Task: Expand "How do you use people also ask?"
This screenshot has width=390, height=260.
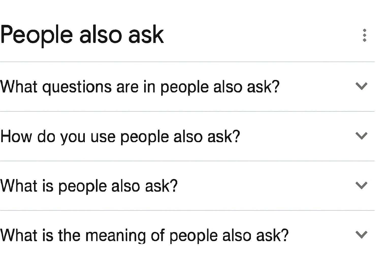Action: pyautogui.click(x=120, y=136)
